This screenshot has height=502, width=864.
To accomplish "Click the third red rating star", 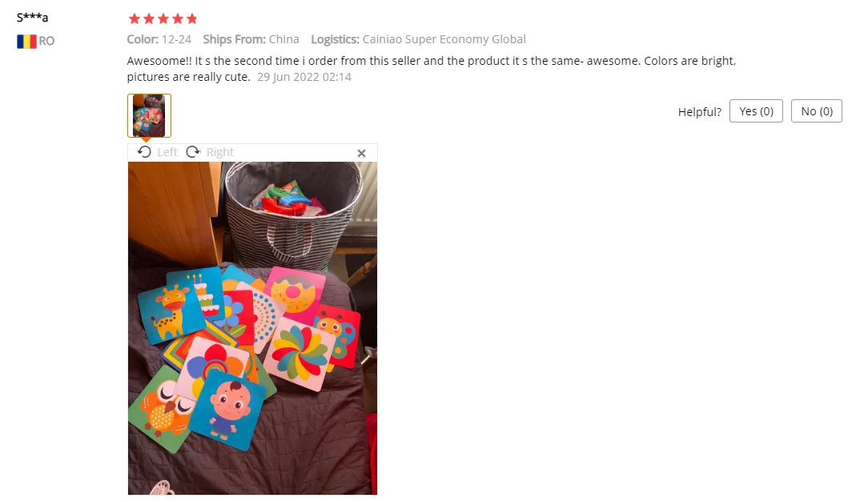I will point(163,18).
